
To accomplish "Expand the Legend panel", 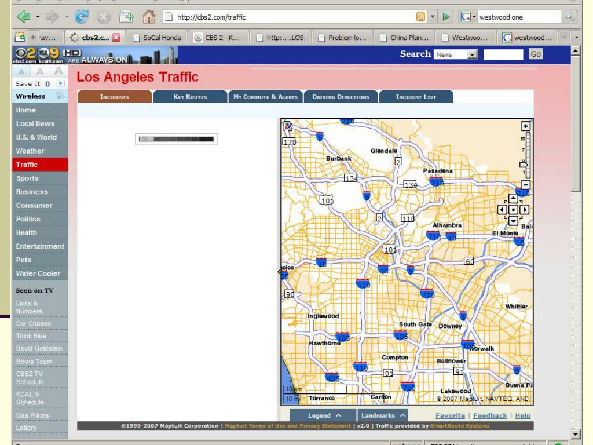I will click(x=323, y=415).
